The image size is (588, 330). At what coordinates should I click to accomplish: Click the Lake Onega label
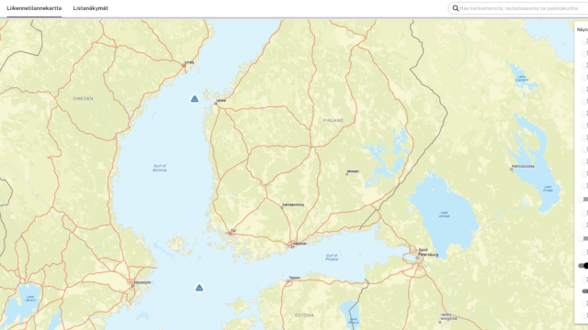coord(548,189)
